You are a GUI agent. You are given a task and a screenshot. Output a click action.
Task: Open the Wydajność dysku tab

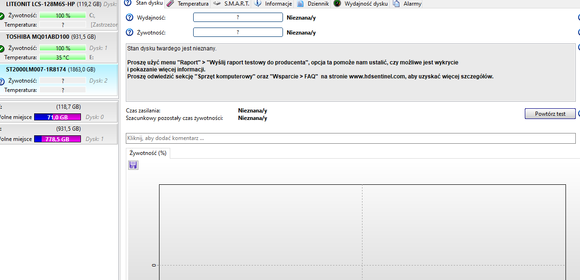[x=360, y=4]
